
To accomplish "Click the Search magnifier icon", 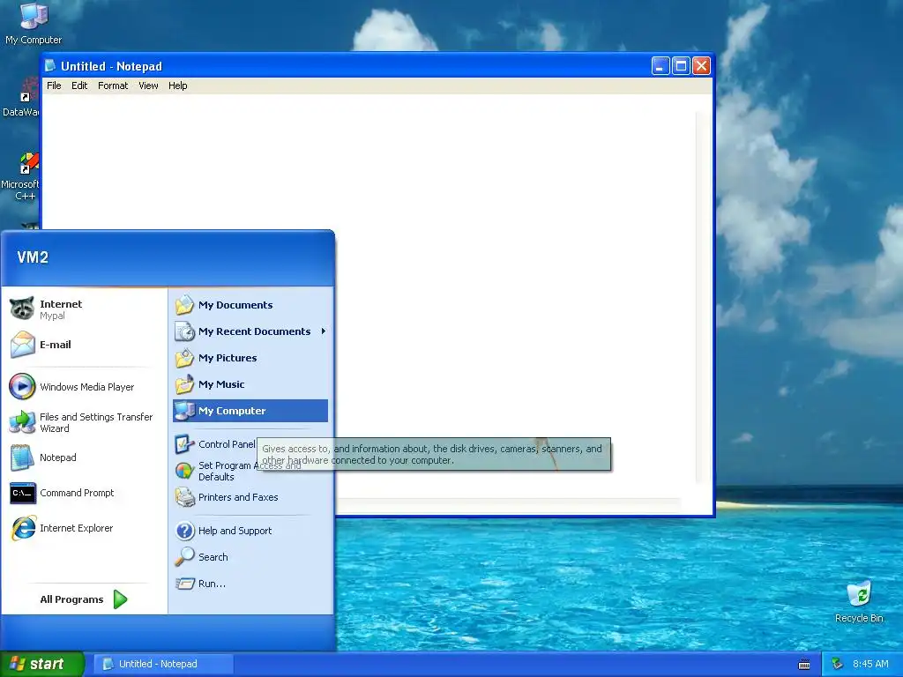I will (x=184, y=557).
